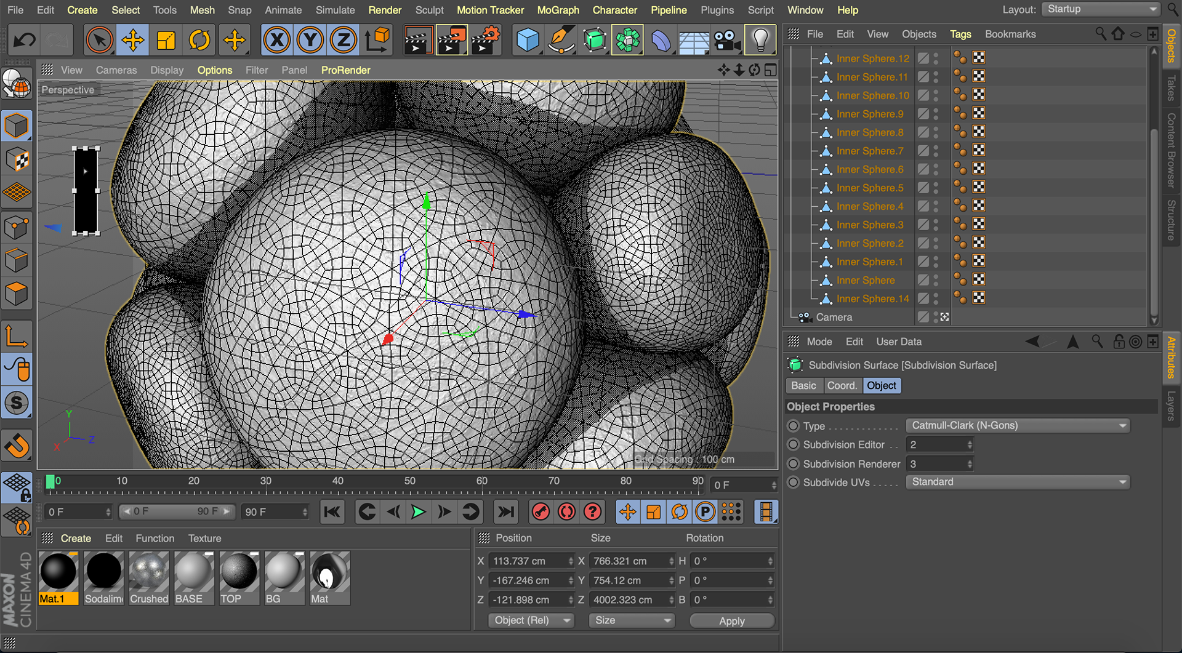Click the Light object icon
Screen dimensions: 1182x653
(x=760, y=41)
